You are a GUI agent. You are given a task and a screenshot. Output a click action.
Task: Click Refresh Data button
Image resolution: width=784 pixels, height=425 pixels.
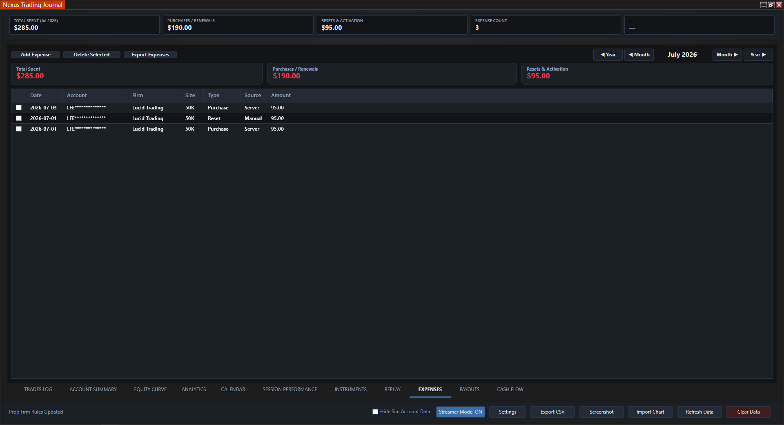click(x=699, y=412)
